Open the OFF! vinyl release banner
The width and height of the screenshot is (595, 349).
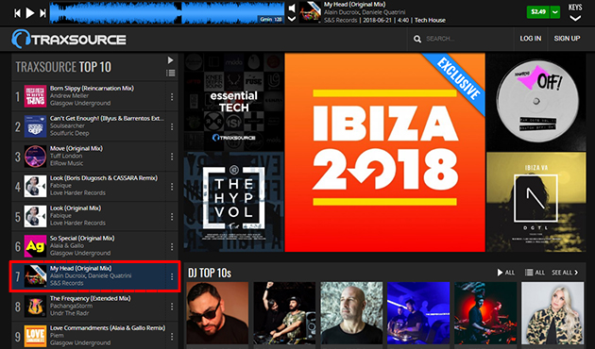tap(535, 102)
